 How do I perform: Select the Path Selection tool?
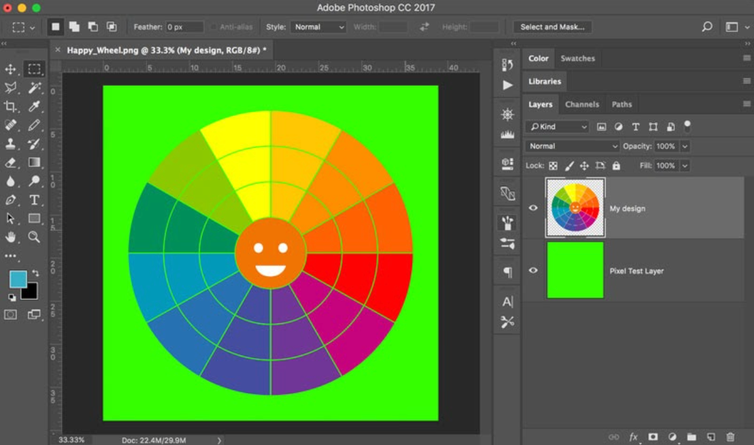(10, 218)
